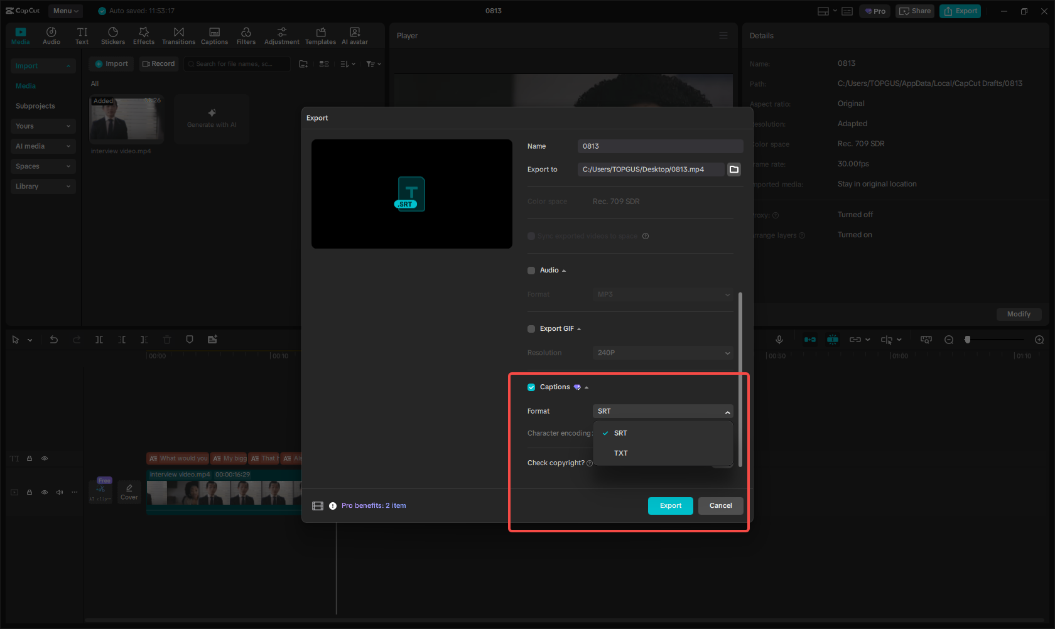1055x629 pixels.
Task: Cancel the export dialog
Action: (x=720, y=505)
